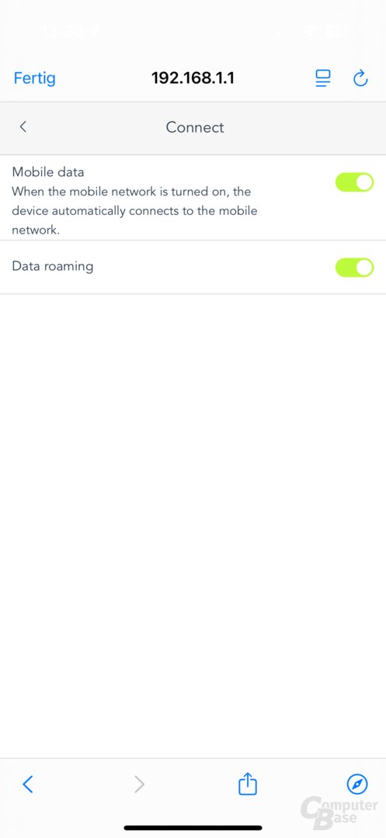Navigate back with bottom left arrow
Viewport: 386px width, 838px height.
(28, 784)
